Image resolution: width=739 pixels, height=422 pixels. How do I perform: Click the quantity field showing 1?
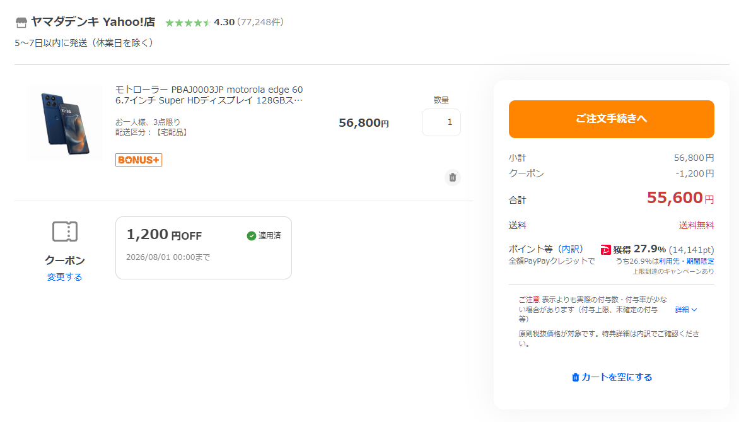pos(441,122)
